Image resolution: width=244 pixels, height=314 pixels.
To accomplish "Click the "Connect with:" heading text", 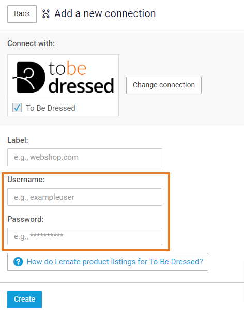I will point(31,43).
